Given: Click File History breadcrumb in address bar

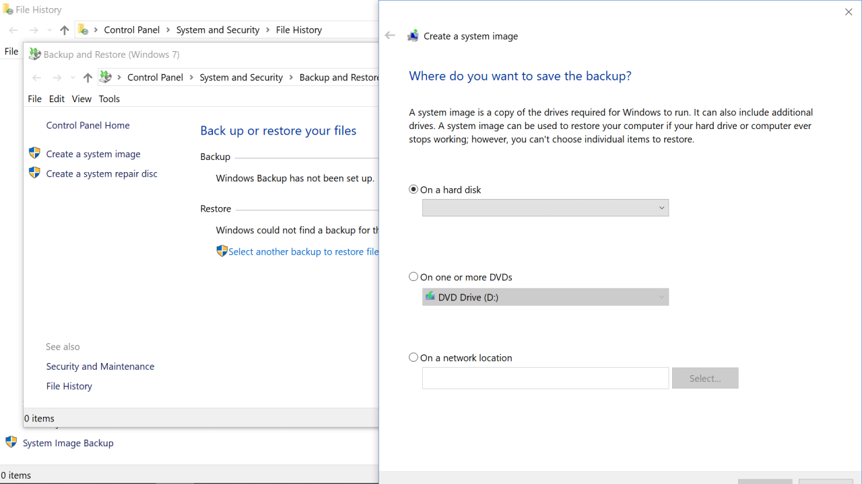Looking at the screenshot, I should [x=299, y=30].
